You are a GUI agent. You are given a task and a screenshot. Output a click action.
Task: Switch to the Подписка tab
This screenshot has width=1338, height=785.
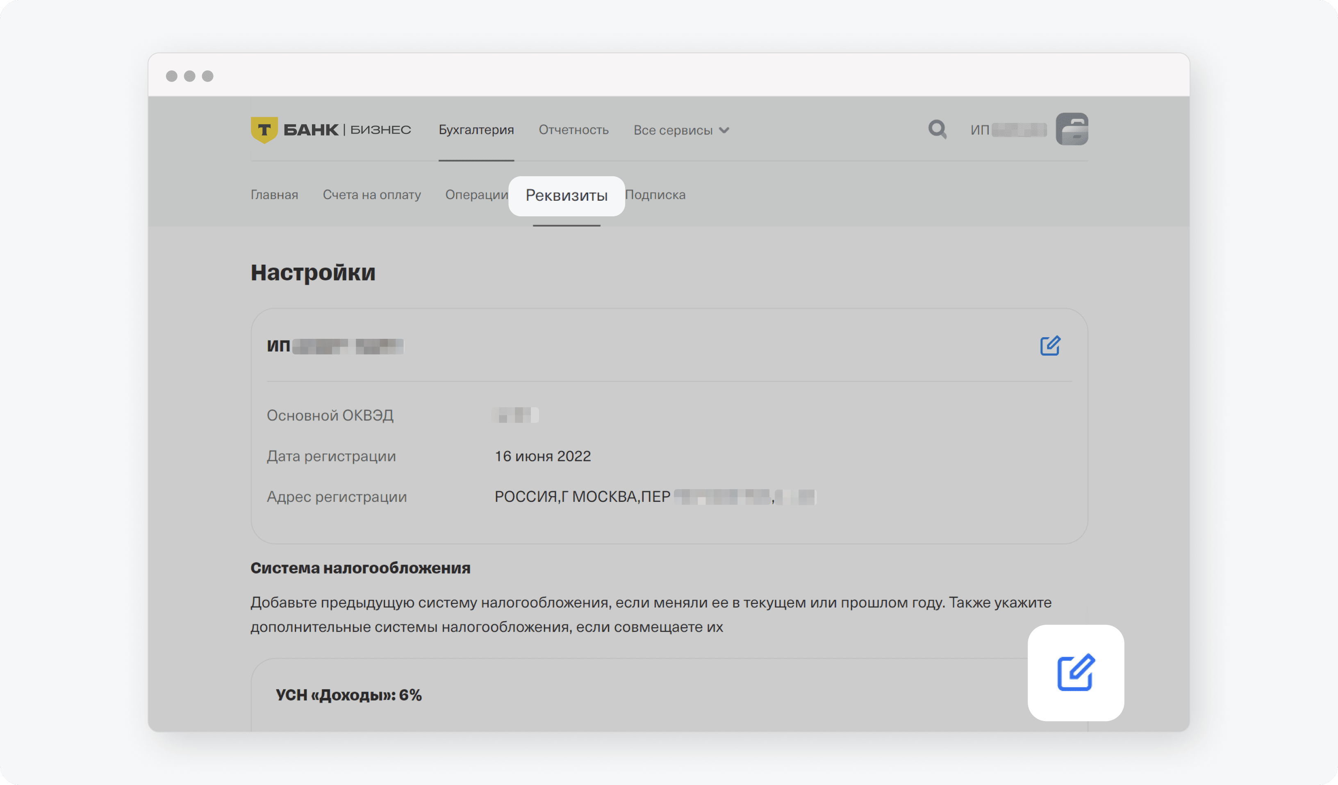[x=655, y=195]
